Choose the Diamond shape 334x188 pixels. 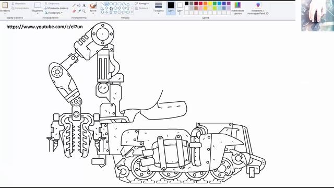[x=106, y=8]
